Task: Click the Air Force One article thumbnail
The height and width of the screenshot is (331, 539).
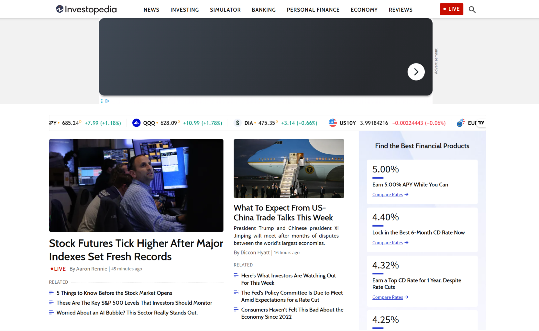Action: click(x=289, y=168)
